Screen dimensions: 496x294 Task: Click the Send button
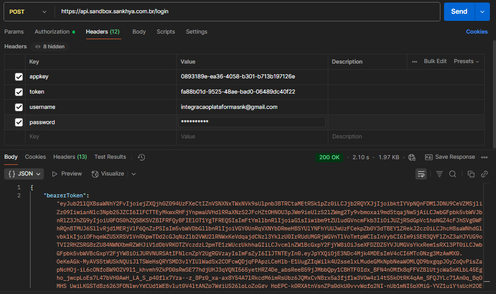pyautogui.click(x=459, y=12)
